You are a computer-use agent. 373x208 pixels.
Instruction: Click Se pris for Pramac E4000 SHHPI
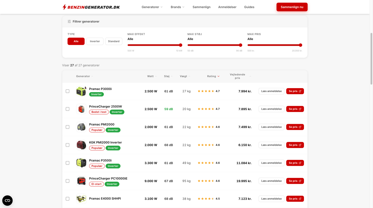(295, 199)
